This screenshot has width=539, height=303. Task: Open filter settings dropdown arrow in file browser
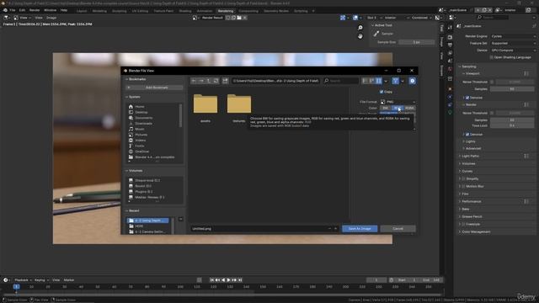(403, 81)
